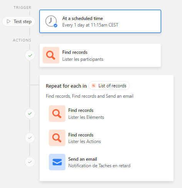The width and height of the screenshot is (182, 188).
Task: Click the green checkmark beside Lister les participants
Action: point(30,55)
